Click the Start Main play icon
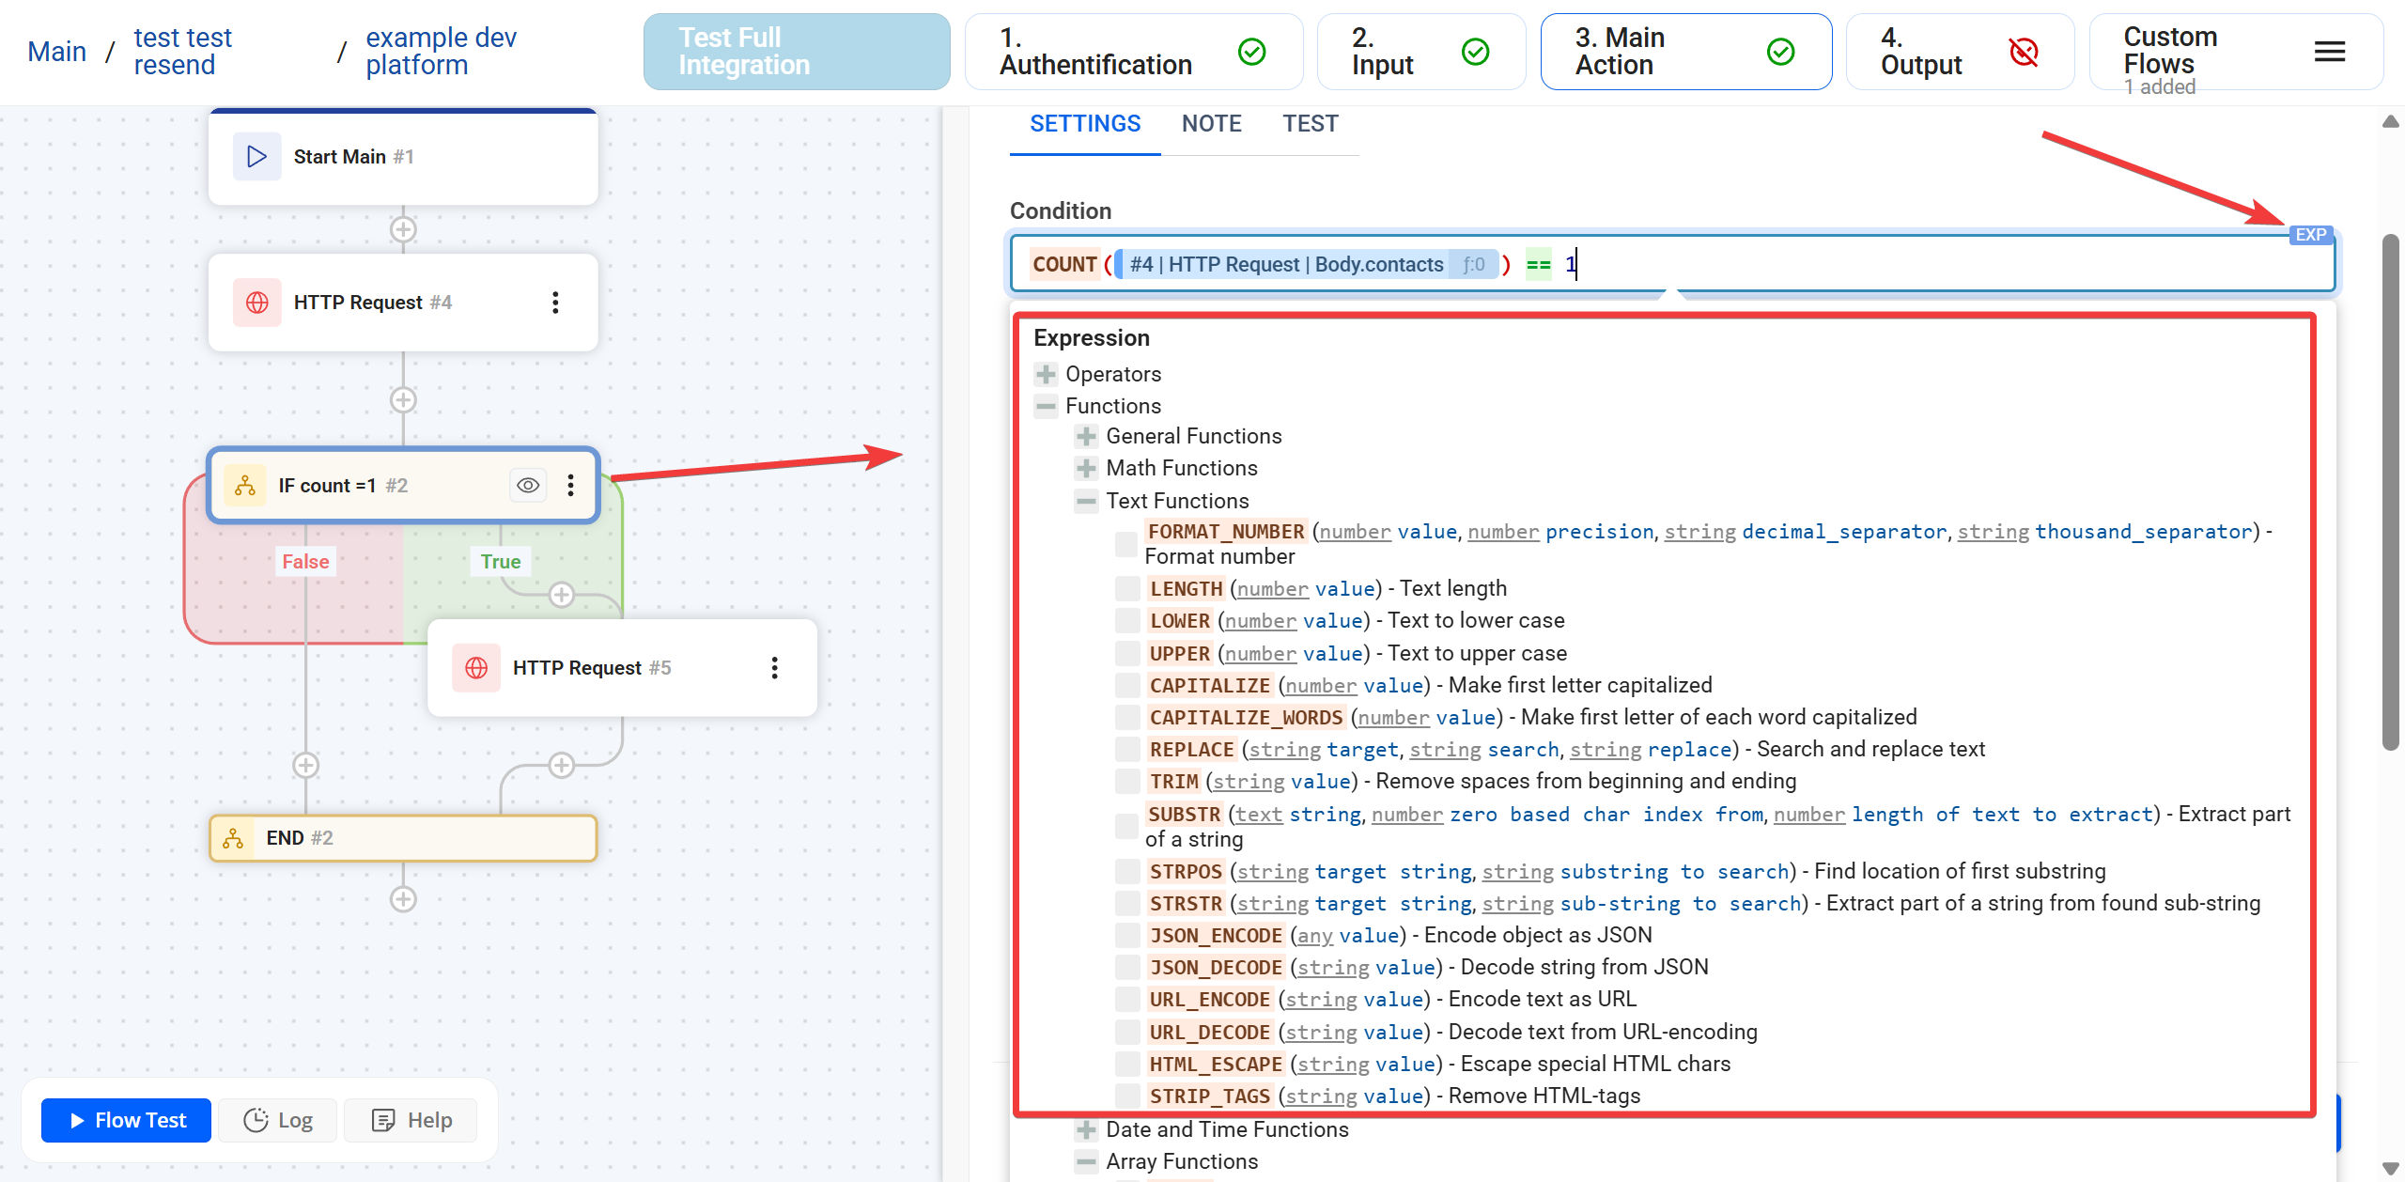This screenshot has width=2405, height=1182. [256, 157]
